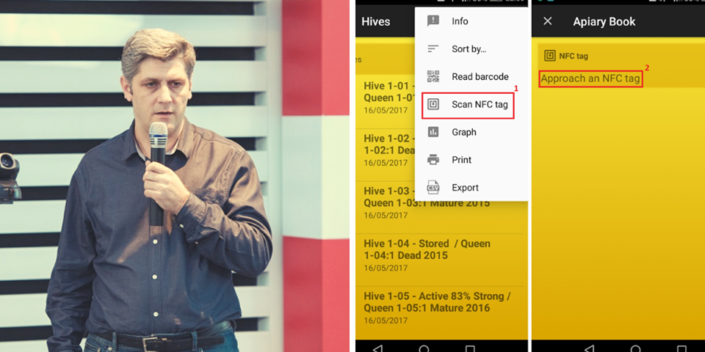Tap the NFC tag header icon
The width and height of the screenshot is (705, 352).
pos(549,56)
